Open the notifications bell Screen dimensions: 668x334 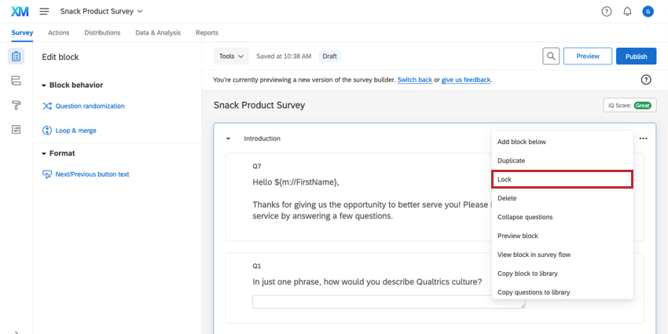point(627,12)
